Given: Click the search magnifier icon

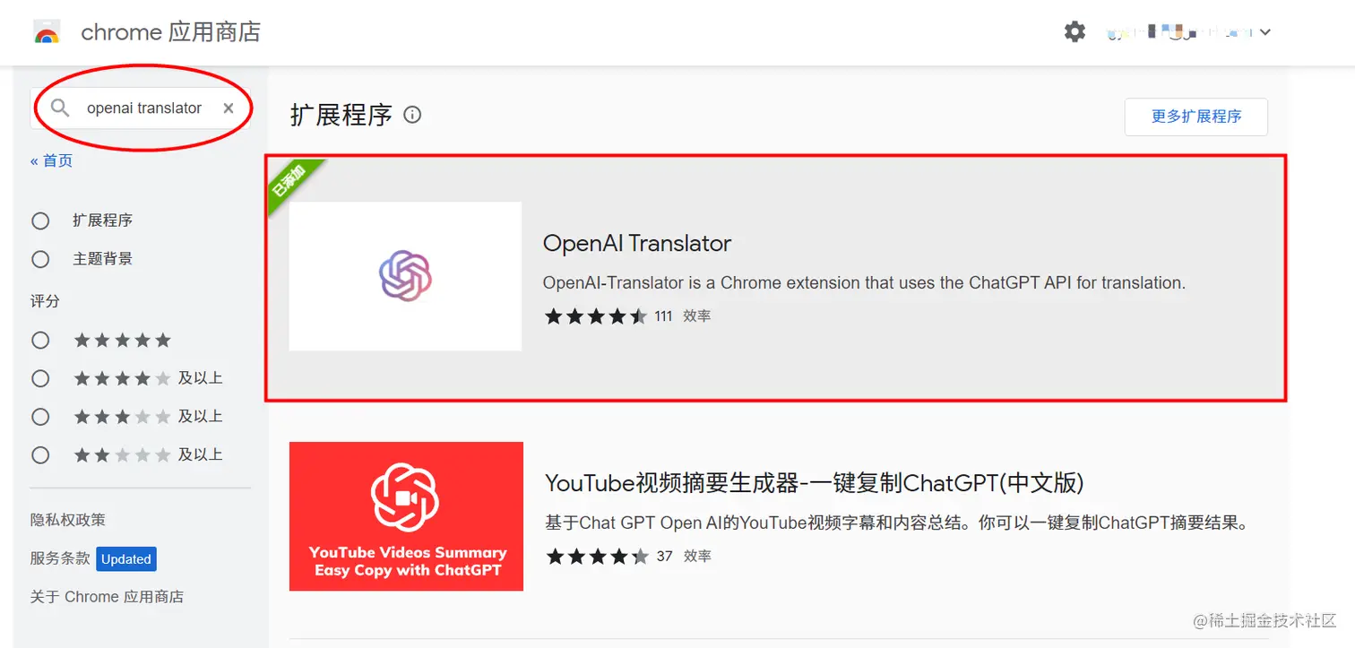Looking at the screenshot, I should pos(60,108).
